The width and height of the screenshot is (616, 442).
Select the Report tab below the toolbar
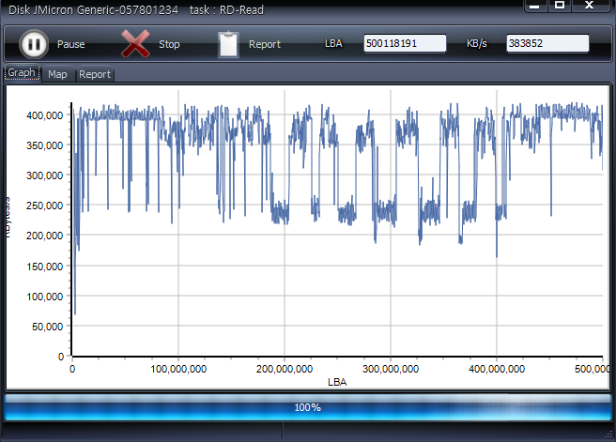(95, 74)
